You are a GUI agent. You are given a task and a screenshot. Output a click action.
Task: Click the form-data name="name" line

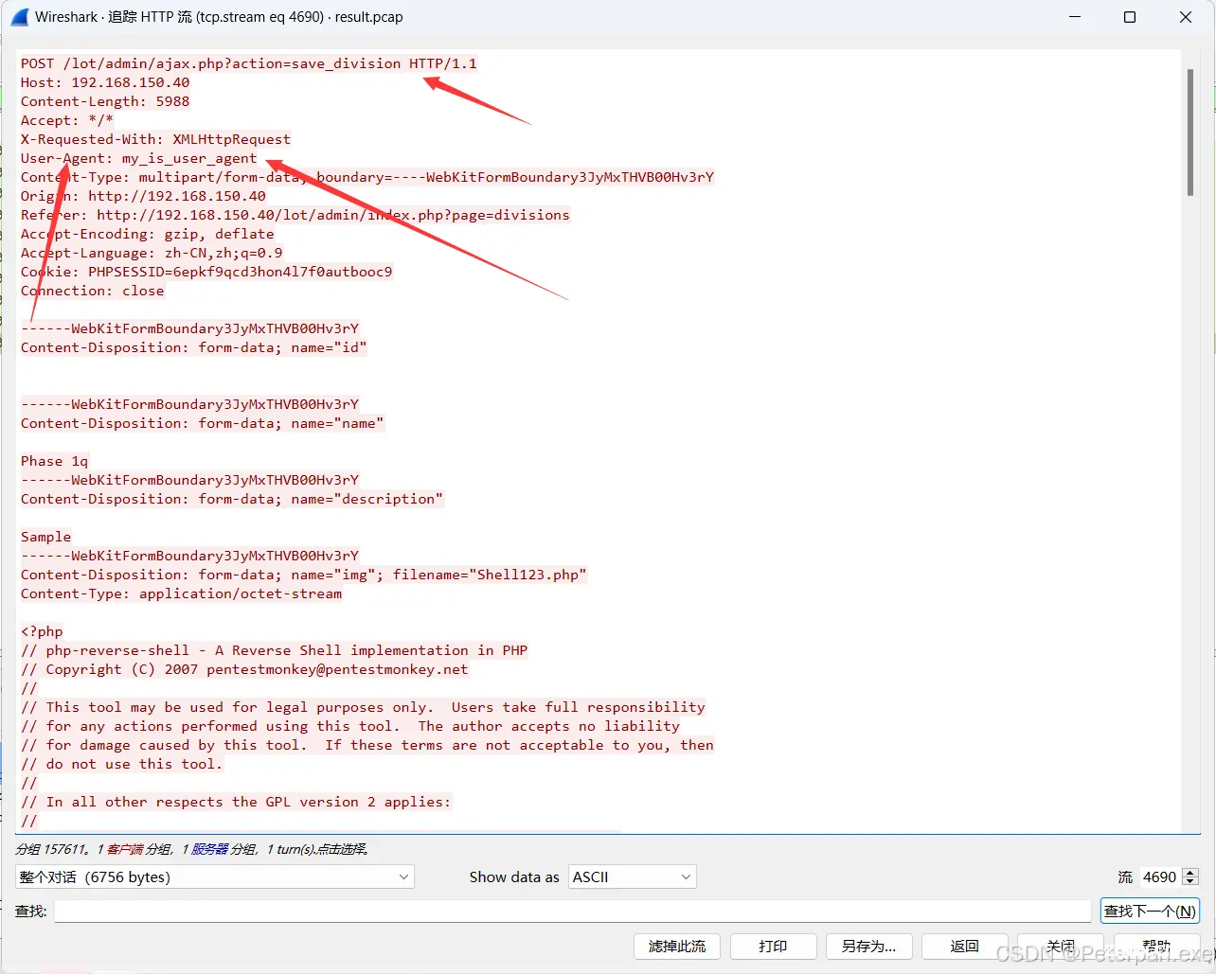coord(202,423)
